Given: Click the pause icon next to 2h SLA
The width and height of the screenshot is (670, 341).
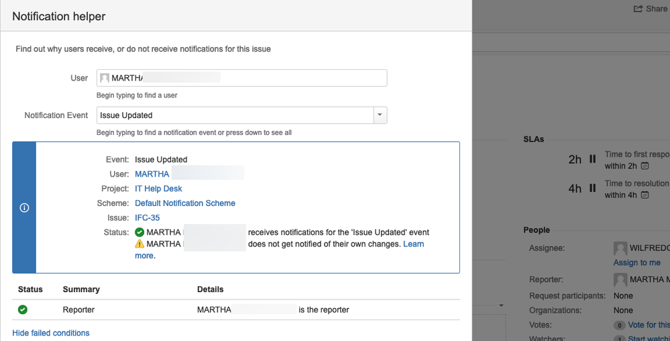Looking at the screenshot, I should tap(593, 158).
